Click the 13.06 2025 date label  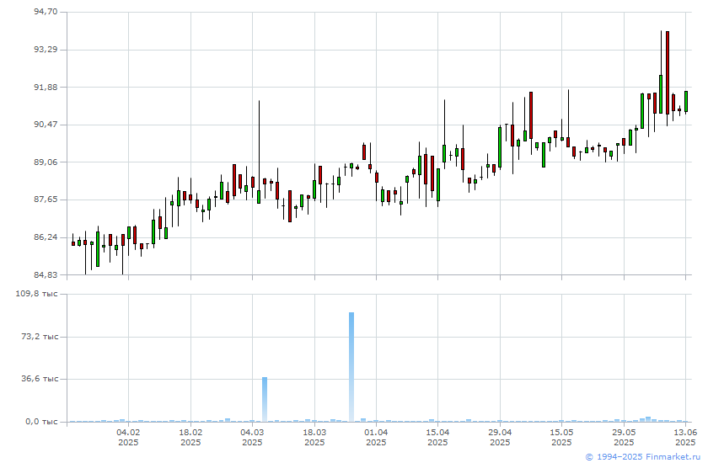(x=685, y=437)
